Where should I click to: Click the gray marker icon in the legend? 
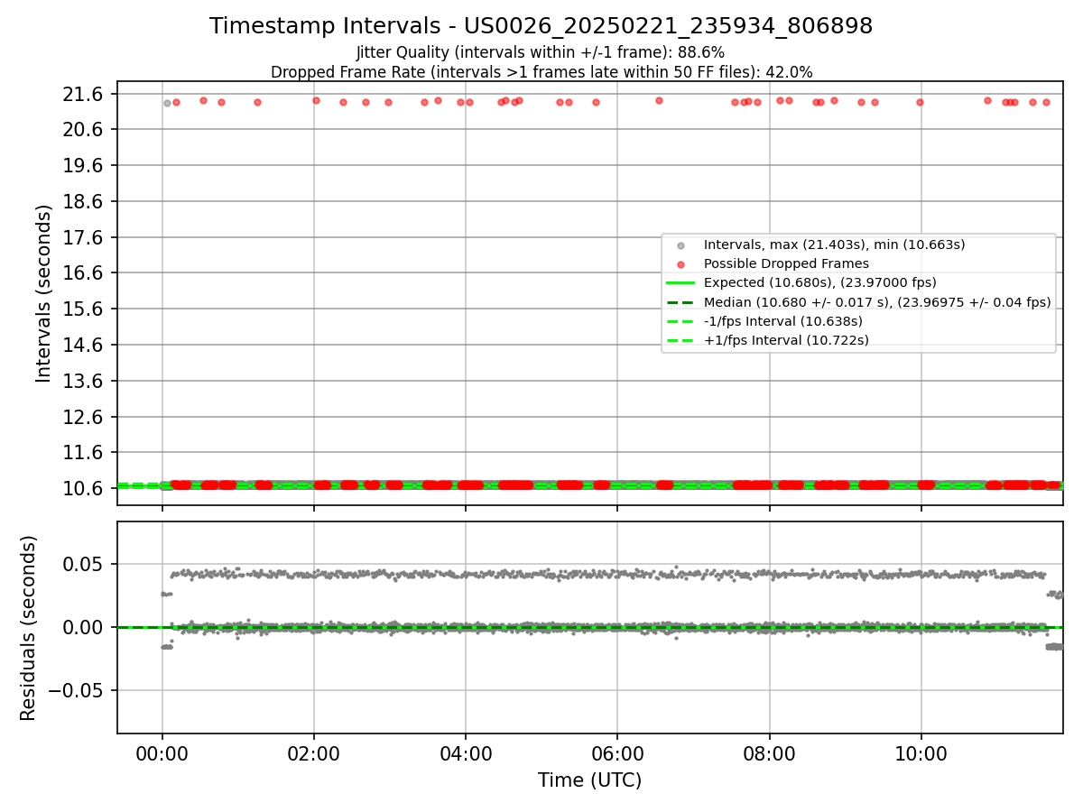point(681,245)
